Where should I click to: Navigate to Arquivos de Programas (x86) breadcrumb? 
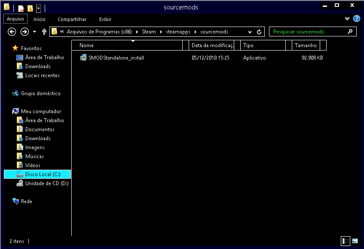tap(99, 32)
